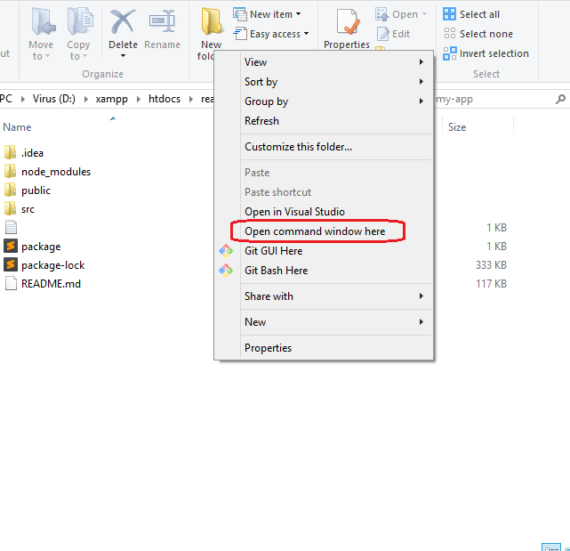Select the package-lock file name

point(53,265)
